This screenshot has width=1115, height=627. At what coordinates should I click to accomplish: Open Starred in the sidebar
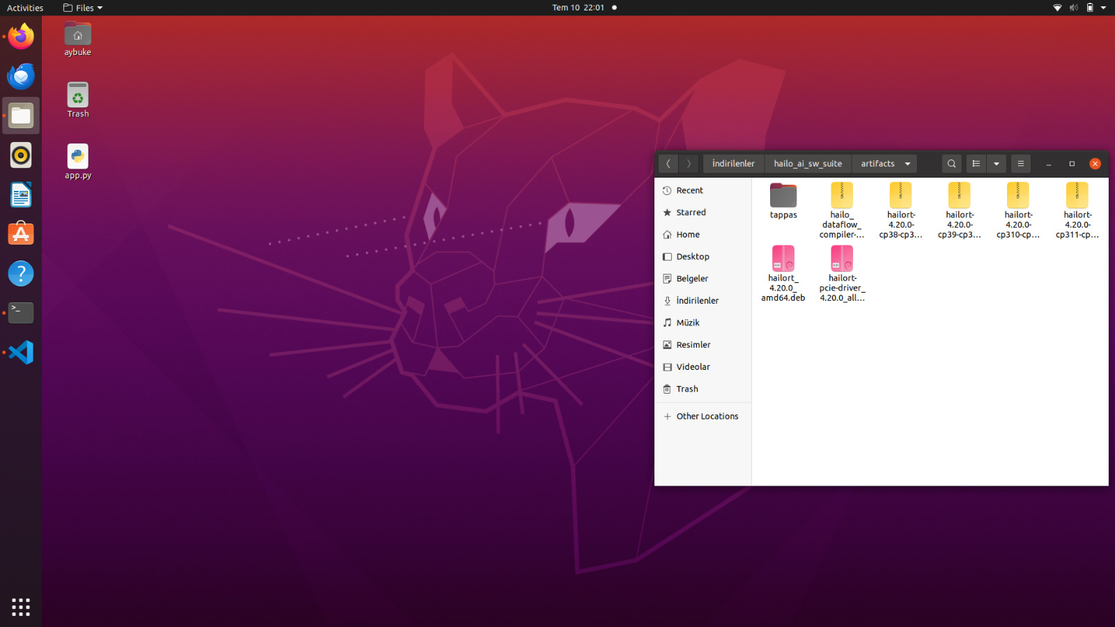691,212
